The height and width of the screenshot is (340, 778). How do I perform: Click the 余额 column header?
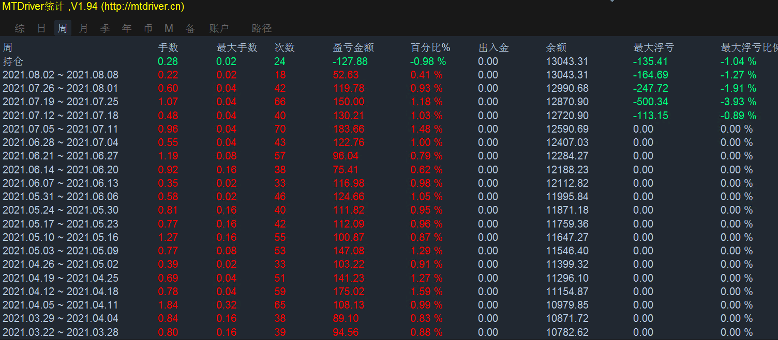556,48
